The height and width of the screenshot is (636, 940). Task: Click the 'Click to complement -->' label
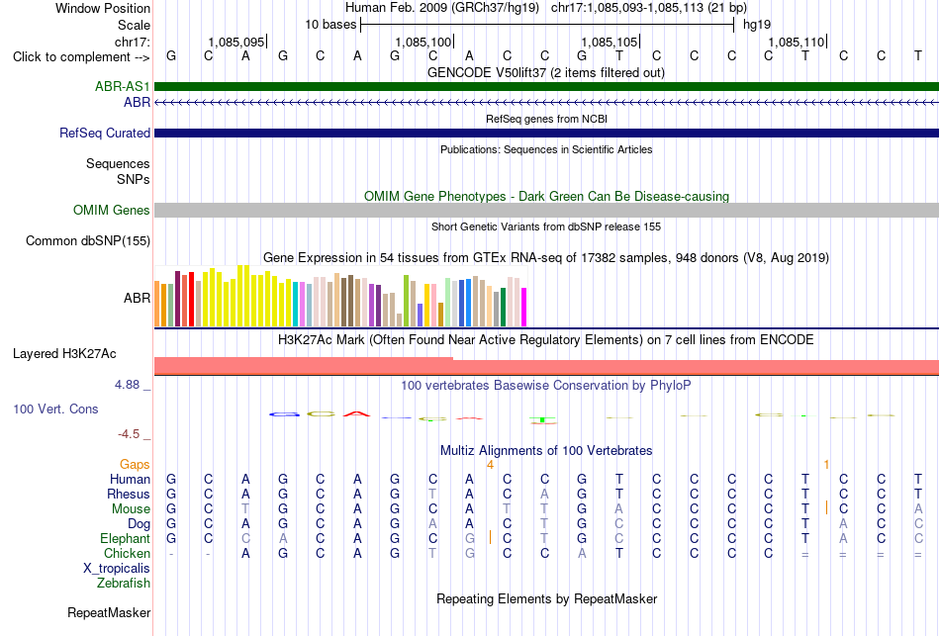pyautogui.click(x=81, y=57)
